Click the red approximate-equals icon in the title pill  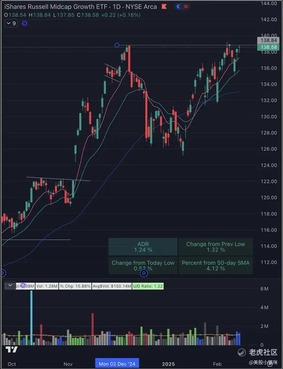point(186,7)
